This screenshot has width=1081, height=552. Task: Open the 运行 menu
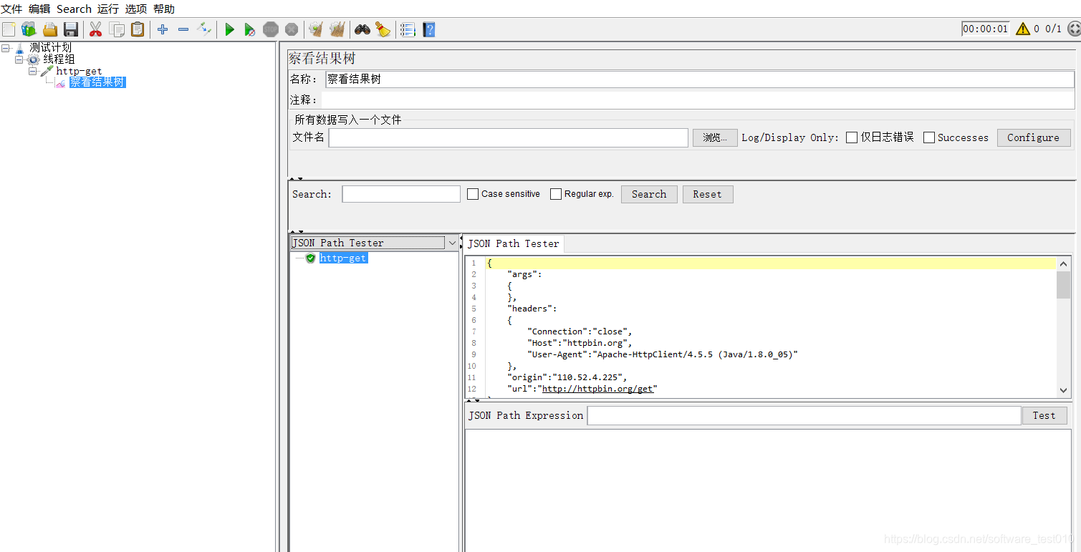pyautogui.click(x=108, y=9)
